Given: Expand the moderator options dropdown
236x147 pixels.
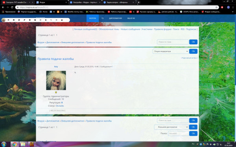Looking at the screenshot, I should (171, 51).
